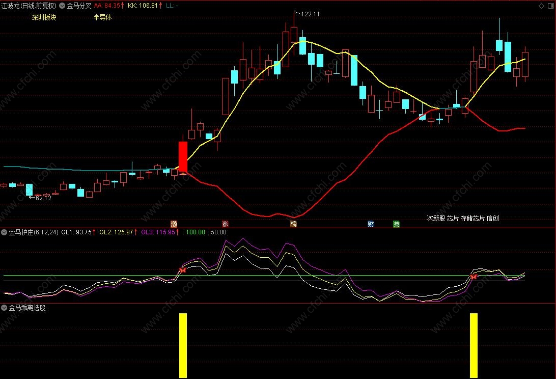Image resolution: width=556 pixels, height=379 pixels.
Task: Click the first yellow signal bar in 金马乖离选股
Action: pyautogui.click(x=183, y=345)
